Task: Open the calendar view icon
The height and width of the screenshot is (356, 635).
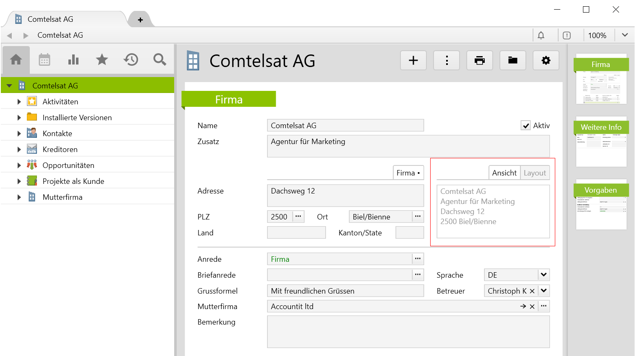Action: [x=44, y=60]
